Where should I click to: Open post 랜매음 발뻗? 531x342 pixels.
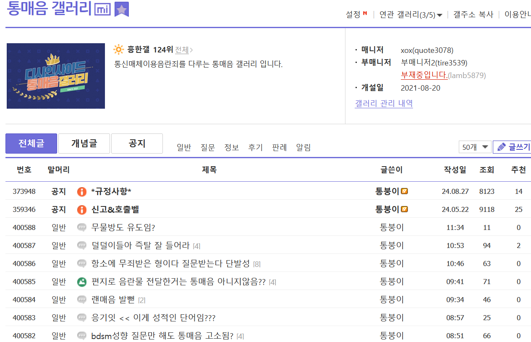coord(113,300)
